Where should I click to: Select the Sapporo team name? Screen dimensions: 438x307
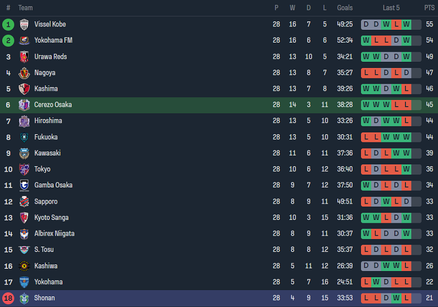click(x=46, y=201)
